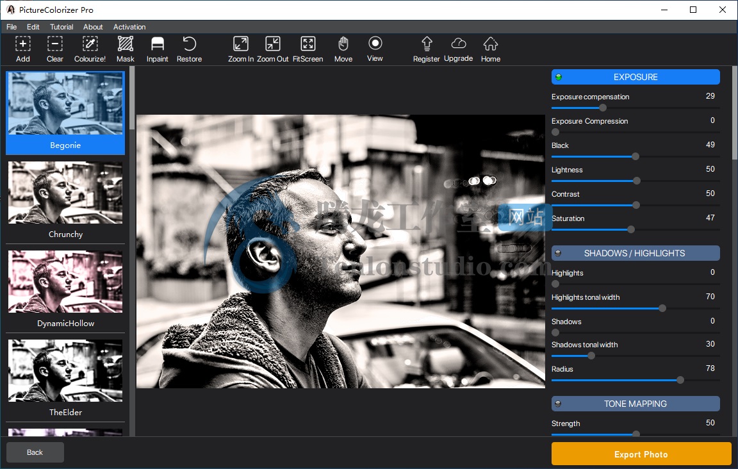Zoom Out of the photo
Viewport: 738px width, 469px height.
[272, 49]
